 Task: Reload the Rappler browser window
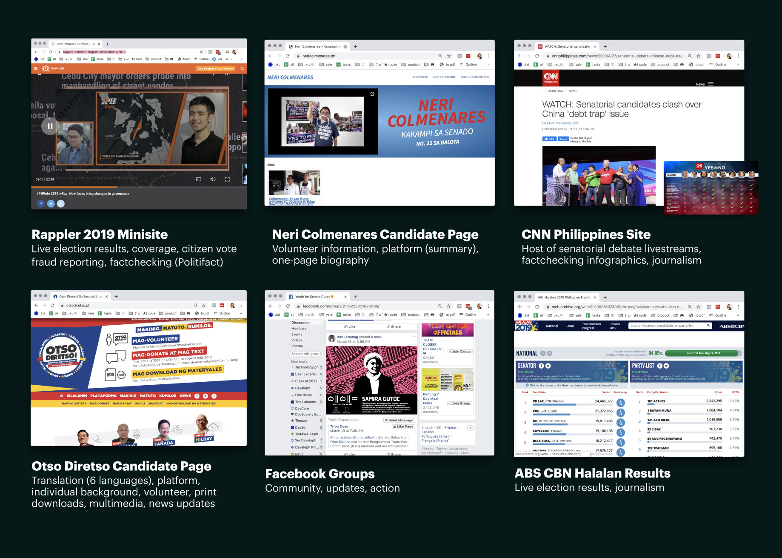tap(51, 52)
